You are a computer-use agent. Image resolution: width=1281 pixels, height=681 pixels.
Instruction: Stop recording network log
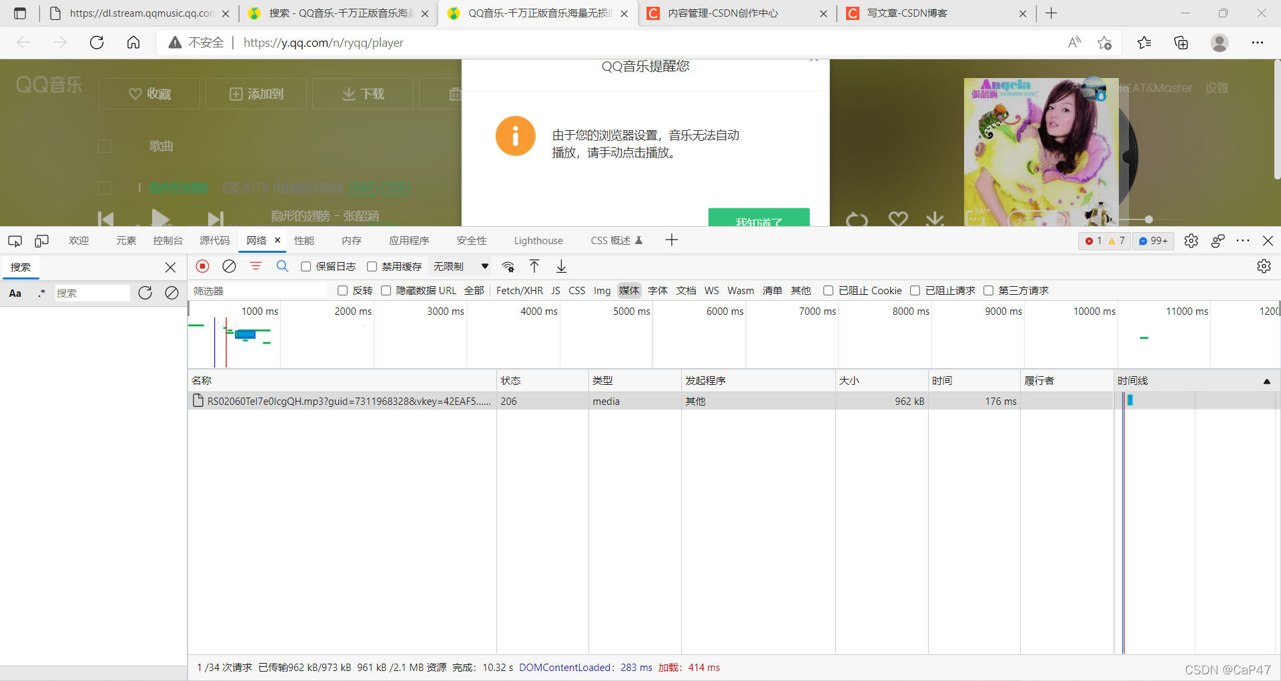coord(203,266)
